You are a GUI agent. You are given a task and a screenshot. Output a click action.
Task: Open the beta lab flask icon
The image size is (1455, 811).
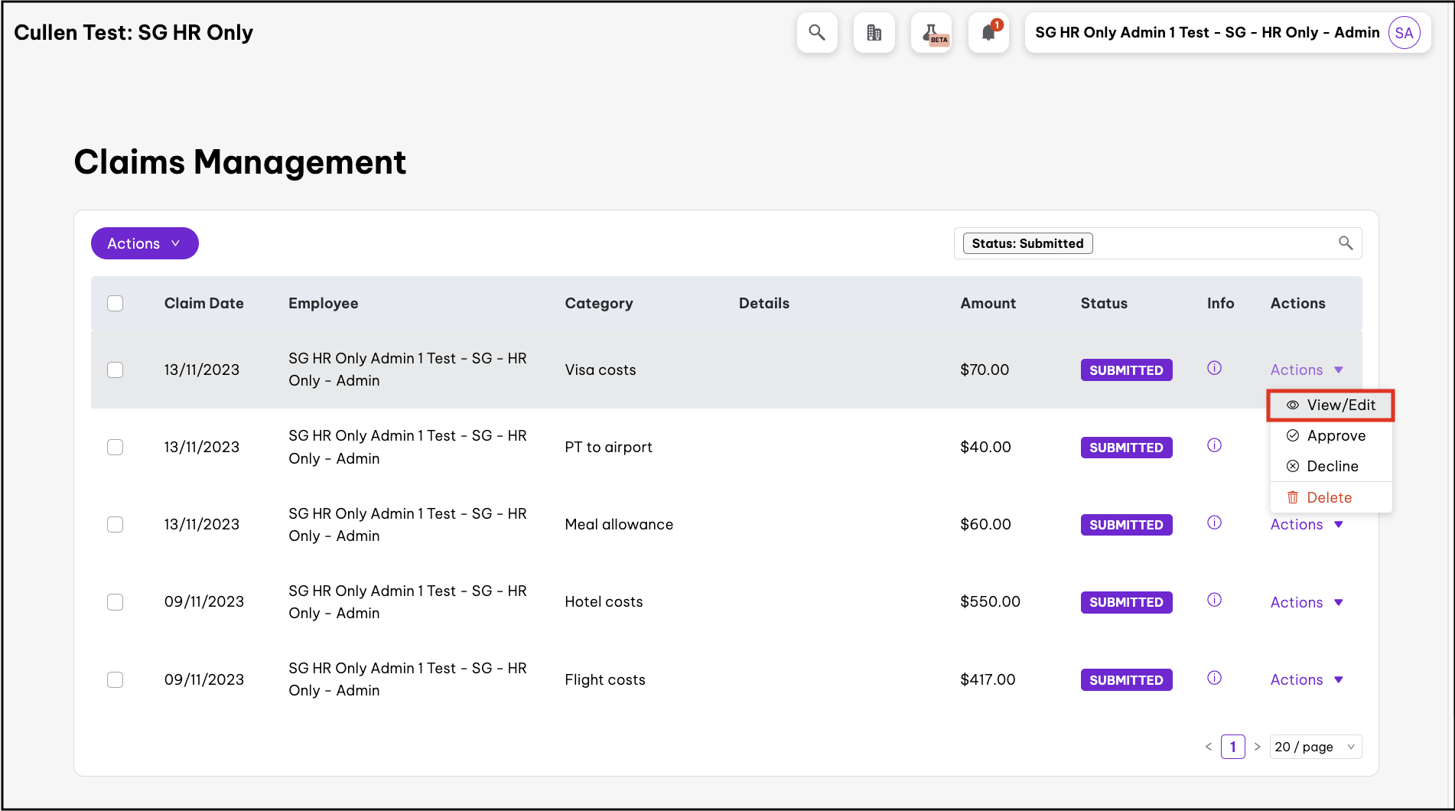click(932, 33)
